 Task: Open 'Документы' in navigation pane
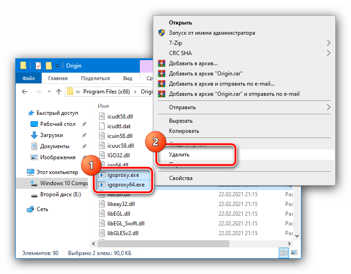point(55,146)
